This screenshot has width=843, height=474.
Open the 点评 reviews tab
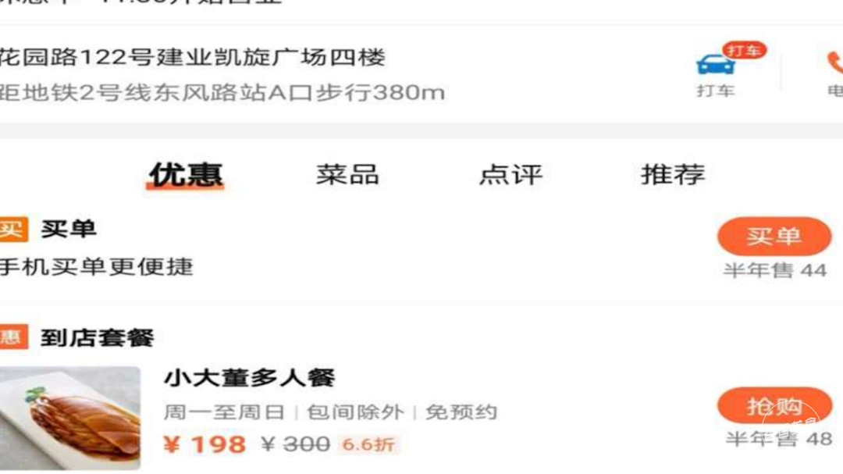pyautogui.click(x=510, y=175)
